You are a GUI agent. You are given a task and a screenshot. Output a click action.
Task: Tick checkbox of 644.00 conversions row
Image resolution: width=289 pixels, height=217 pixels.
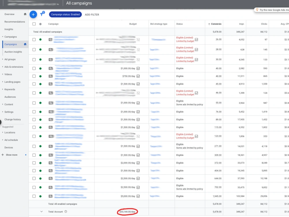pos(34,179)
